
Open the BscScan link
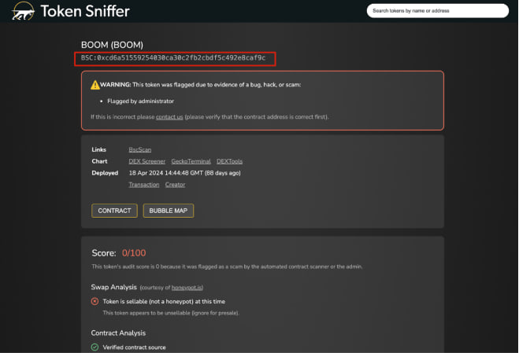click(140, 149)
